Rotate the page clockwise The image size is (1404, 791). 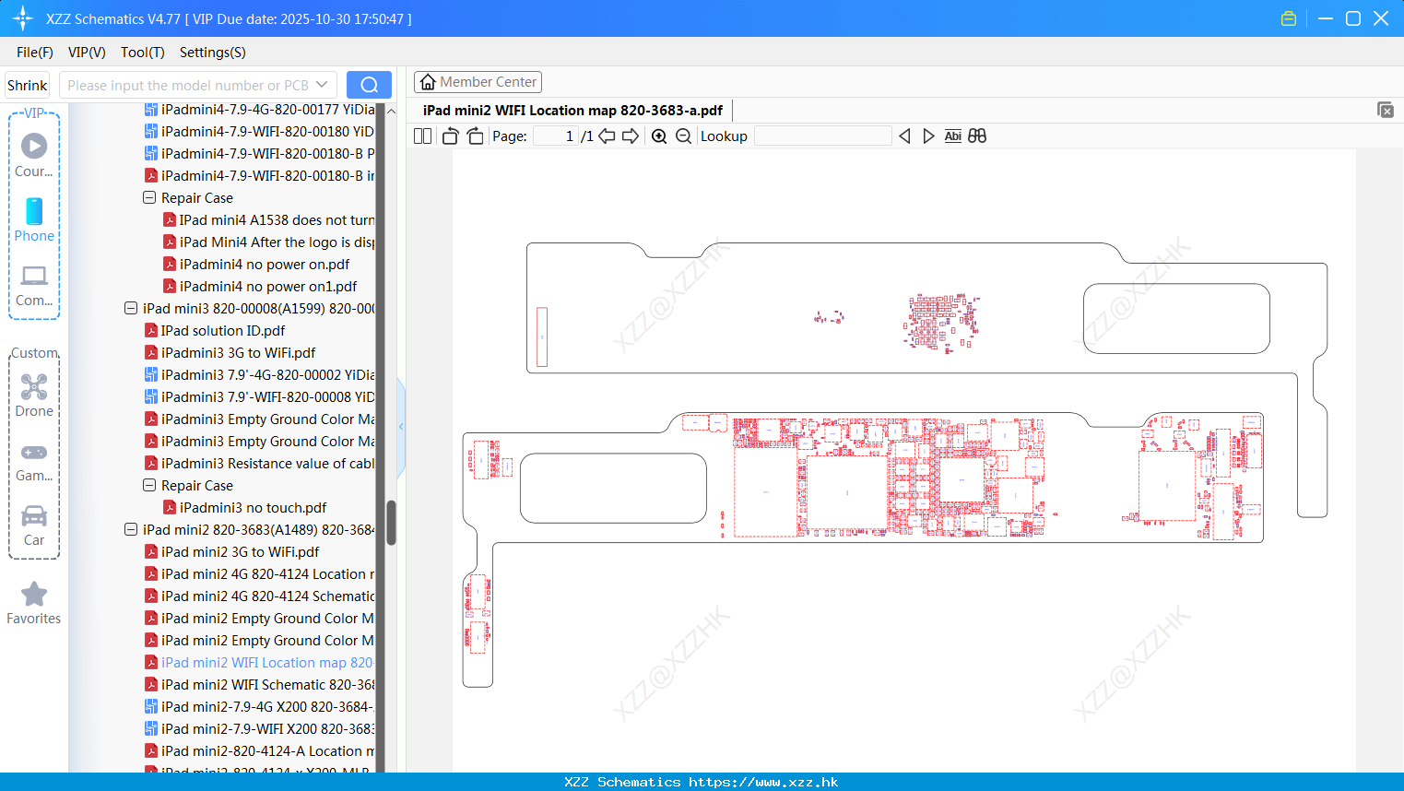pos(475,136)
